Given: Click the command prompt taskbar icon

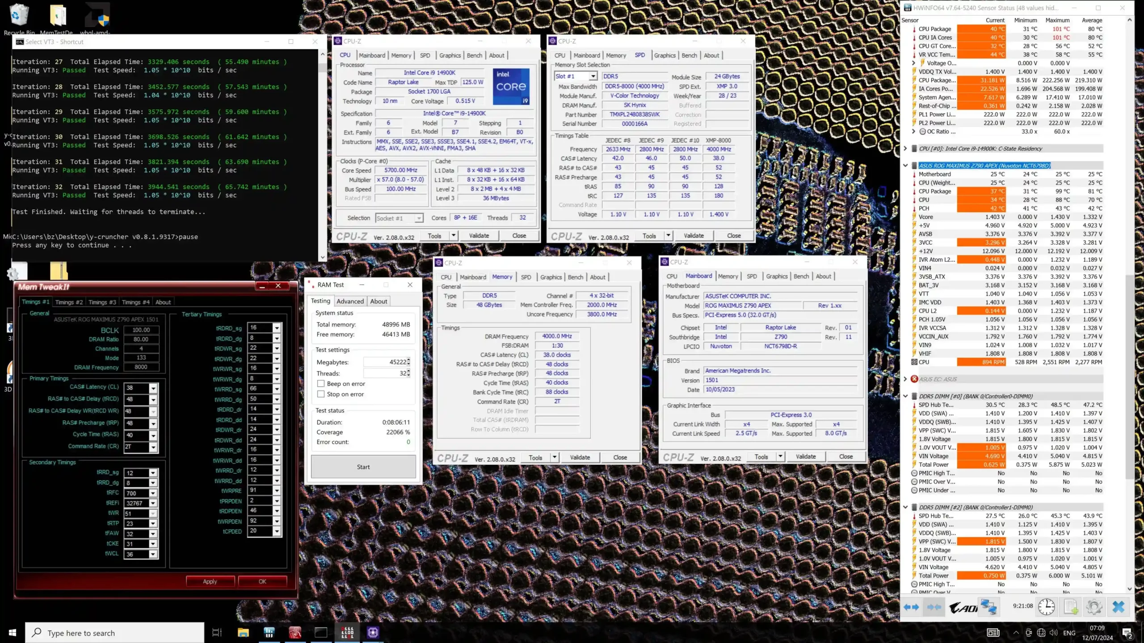Looking at the screenshot, I should click(321, 632).
